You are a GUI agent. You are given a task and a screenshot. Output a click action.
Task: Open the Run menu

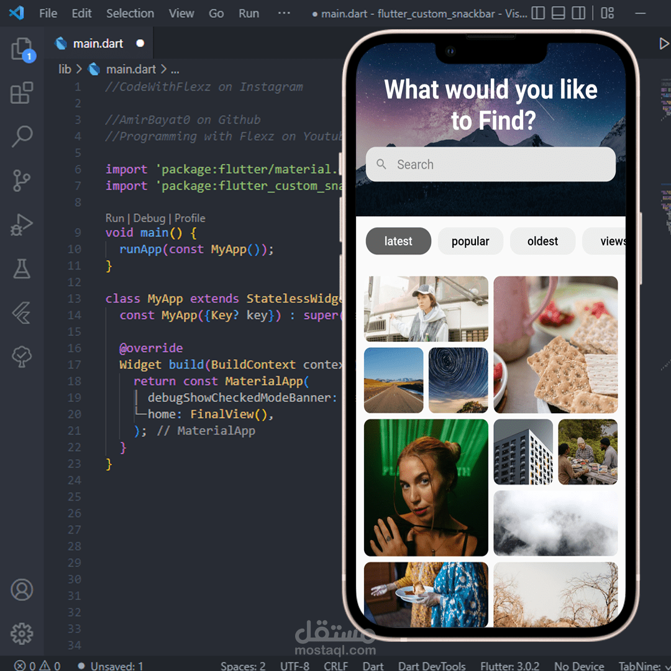click(x=249, y=13)
